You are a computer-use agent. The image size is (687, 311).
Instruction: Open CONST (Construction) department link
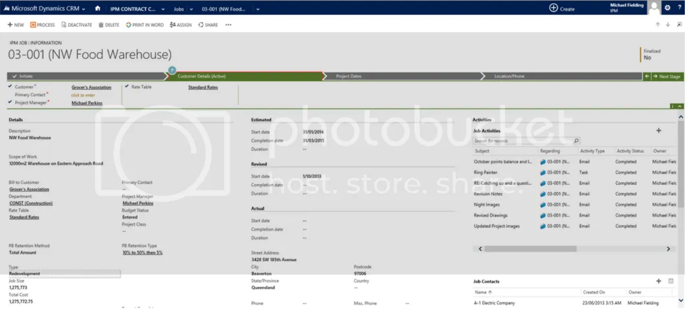tap(31, 203)
